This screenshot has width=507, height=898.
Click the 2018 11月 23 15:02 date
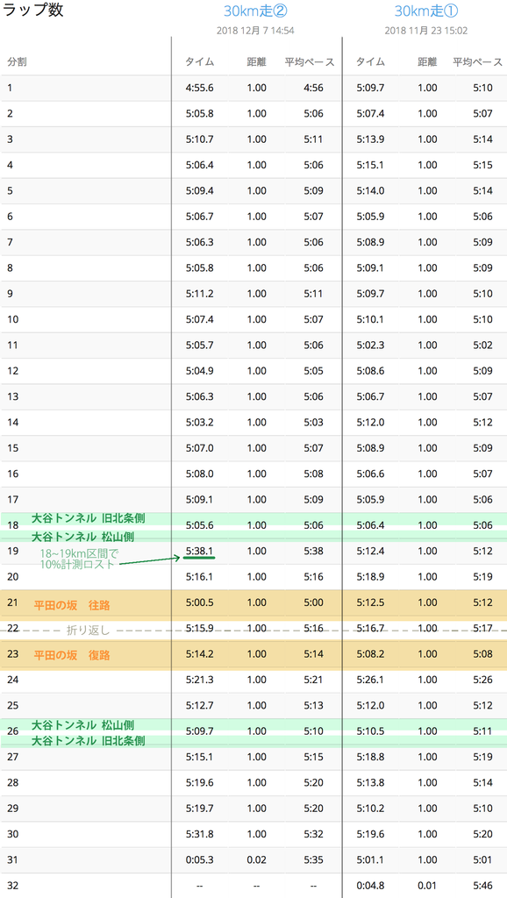coord(426,31)
